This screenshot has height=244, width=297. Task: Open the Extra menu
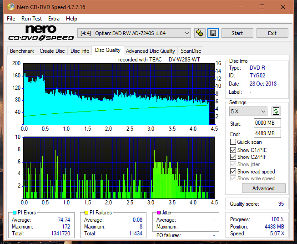click(x=54, y=19)
